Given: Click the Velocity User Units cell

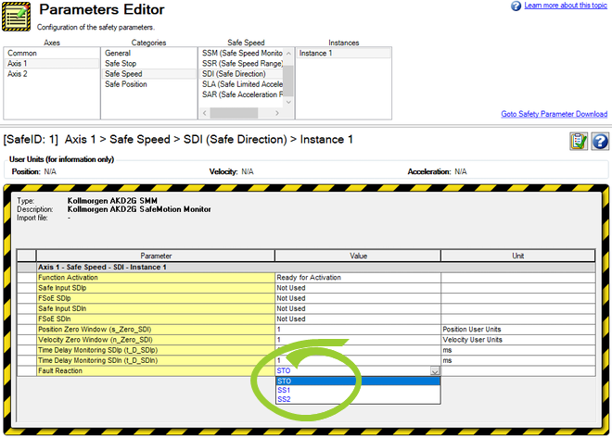Looking at the screenshot, I should coord(518,340).
